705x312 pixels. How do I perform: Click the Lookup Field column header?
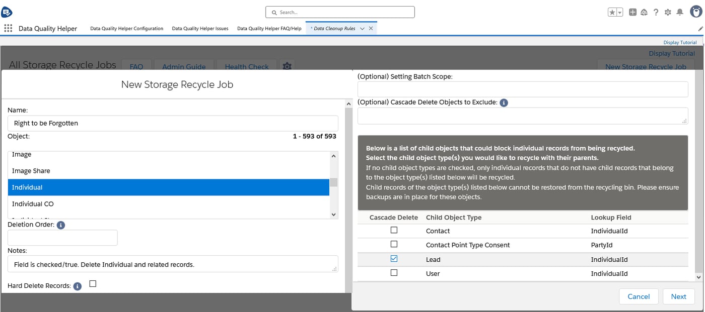coord(611,218)
